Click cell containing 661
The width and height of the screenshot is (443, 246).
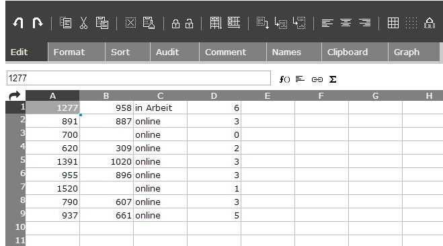[106, 214]
